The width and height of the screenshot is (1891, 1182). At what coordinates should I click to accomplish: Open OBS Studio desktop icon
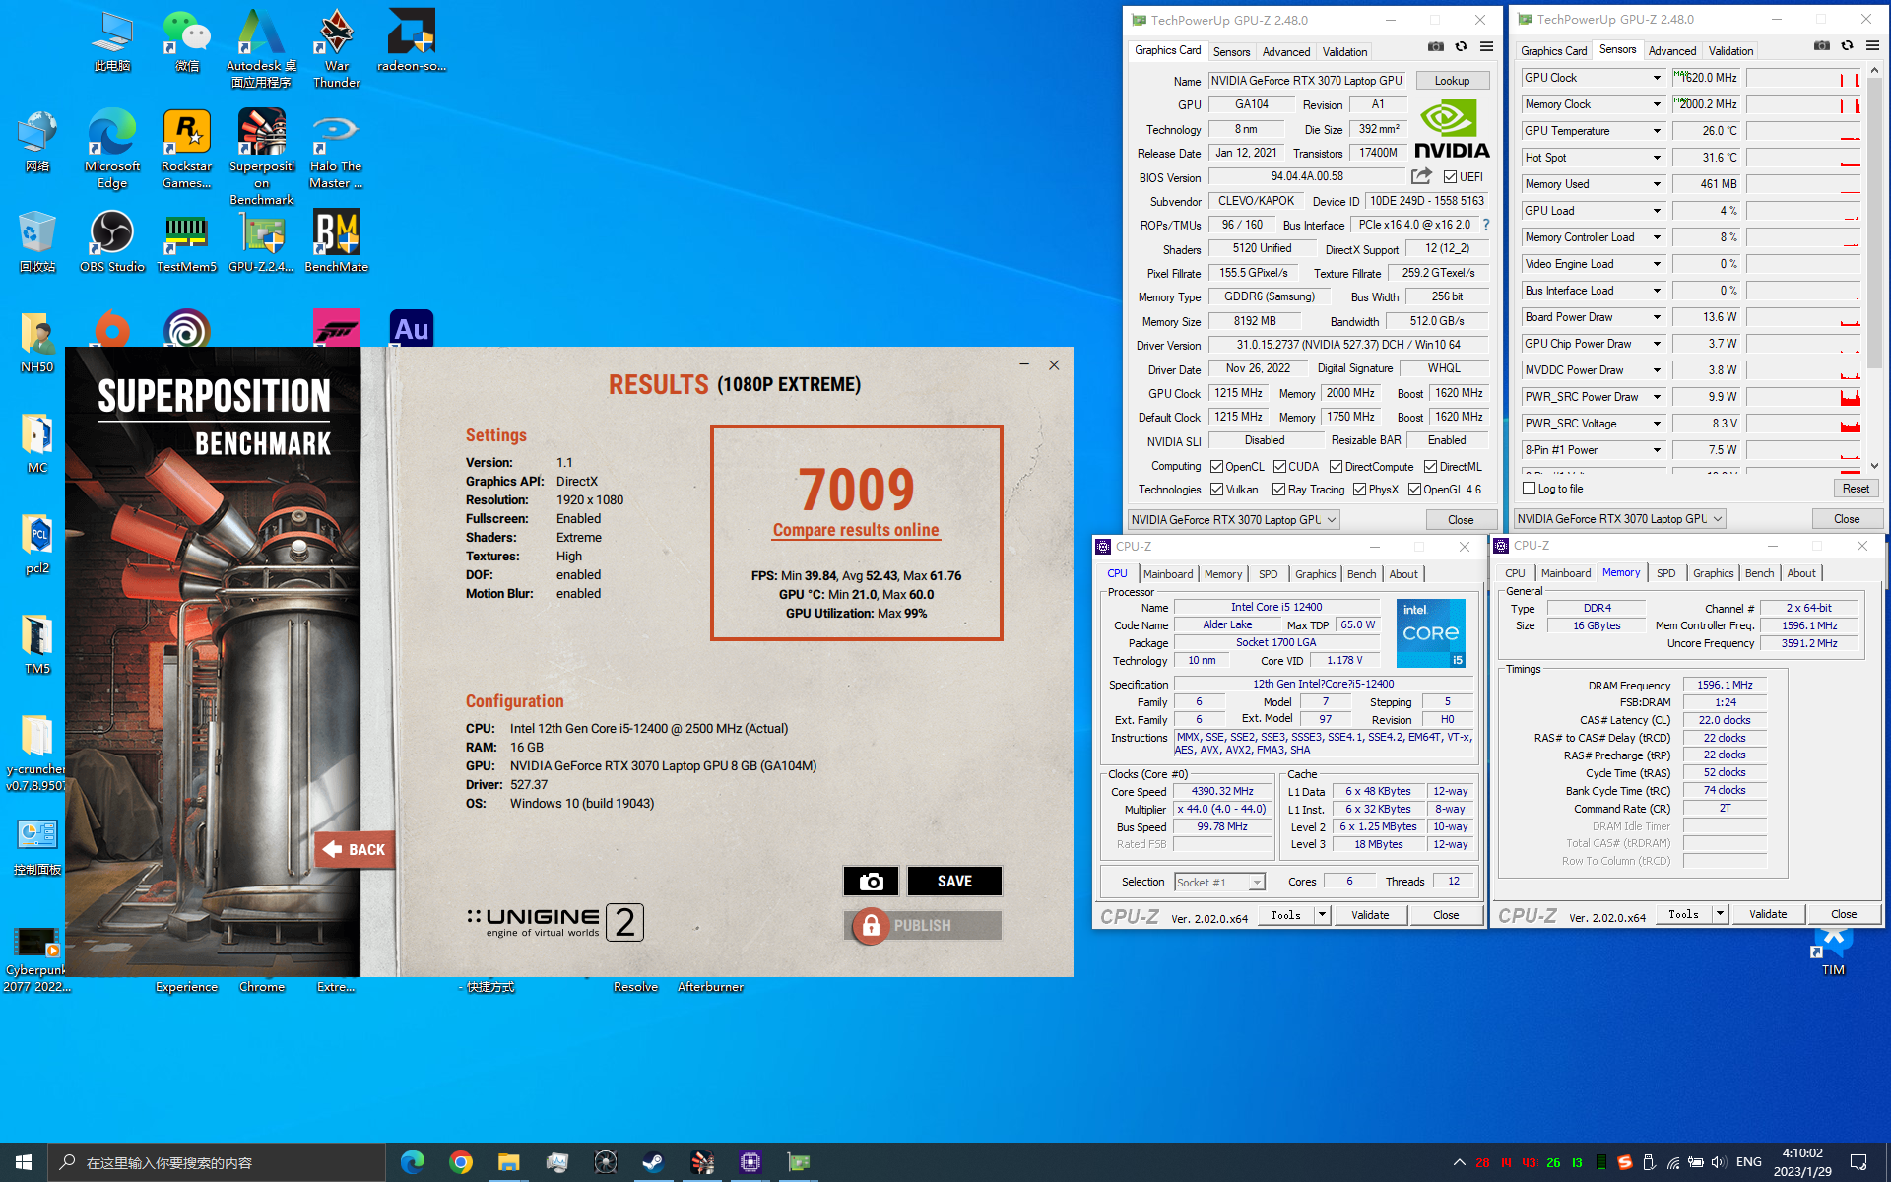(112, 242)
